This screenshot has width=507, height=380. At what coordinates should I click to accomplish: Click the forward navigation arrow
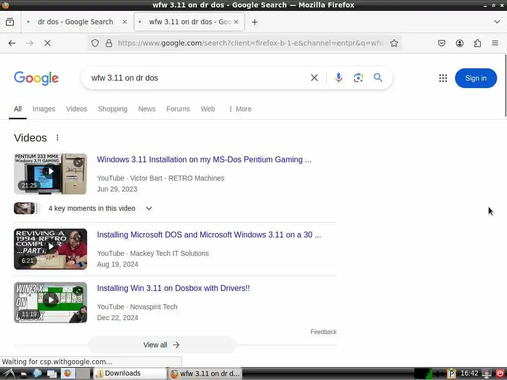coord(30,43)
